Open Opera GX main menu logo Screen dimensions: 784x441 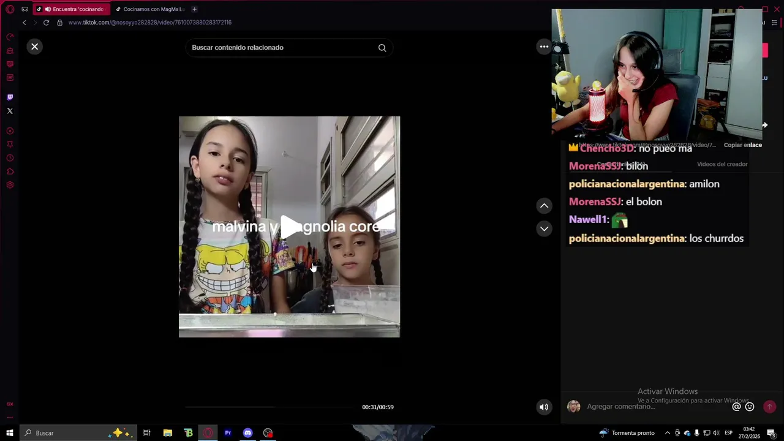10,9
